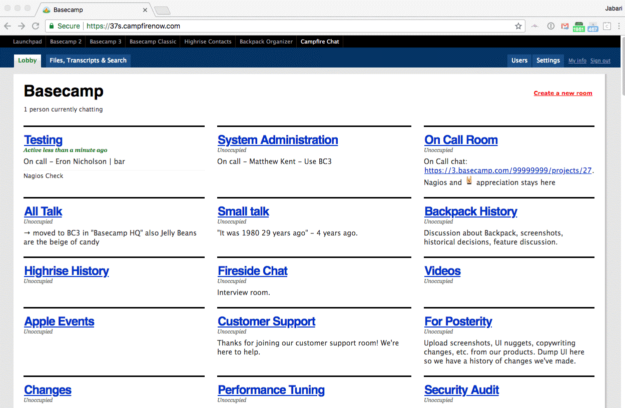Image resolution: width=625 pixels, height=408 pixels.
Task: Open the Users tab
Action: [519, 60]
